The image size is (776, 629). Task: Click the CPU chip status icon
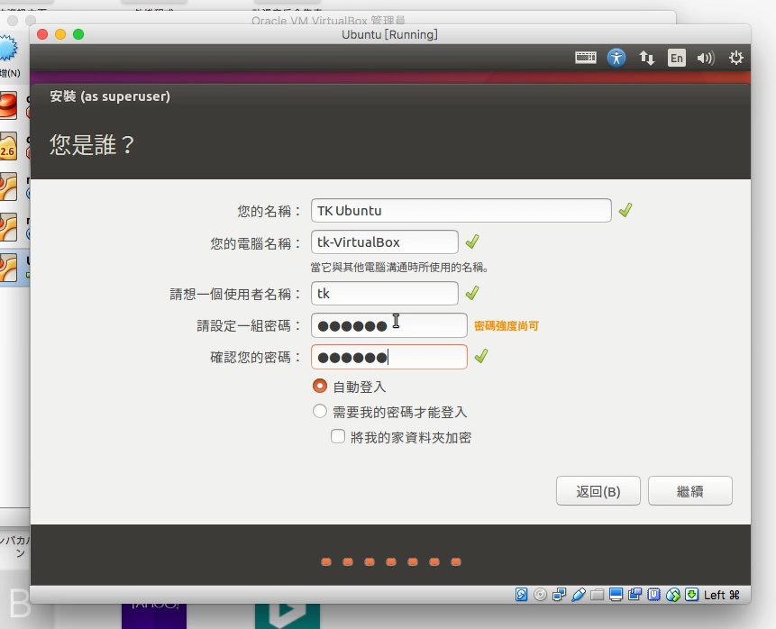pyautogui.click(x=653, y=595)
